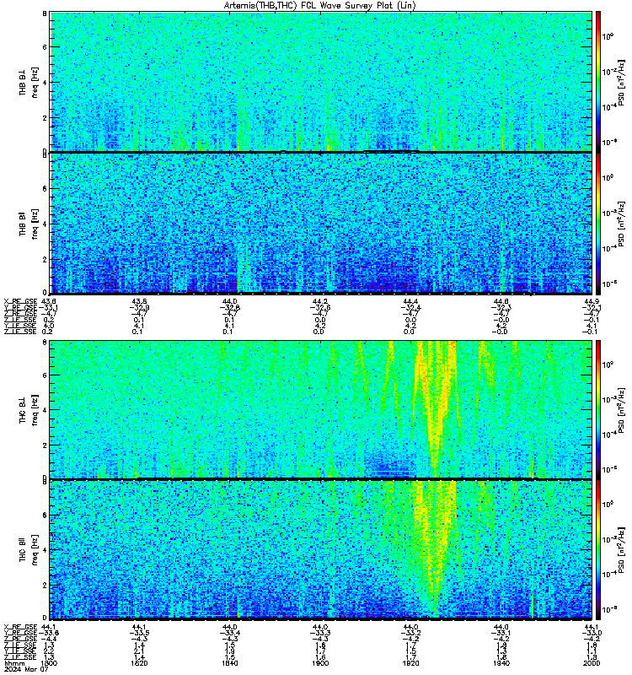Click the THB B∥ spectrogram panel
Screen dimensions: 632x675
tap(321, 224)
